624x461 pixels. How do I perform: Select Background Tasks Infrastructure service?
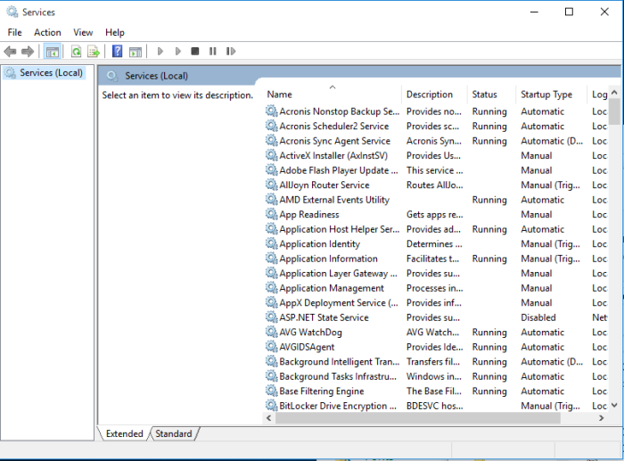437,376
